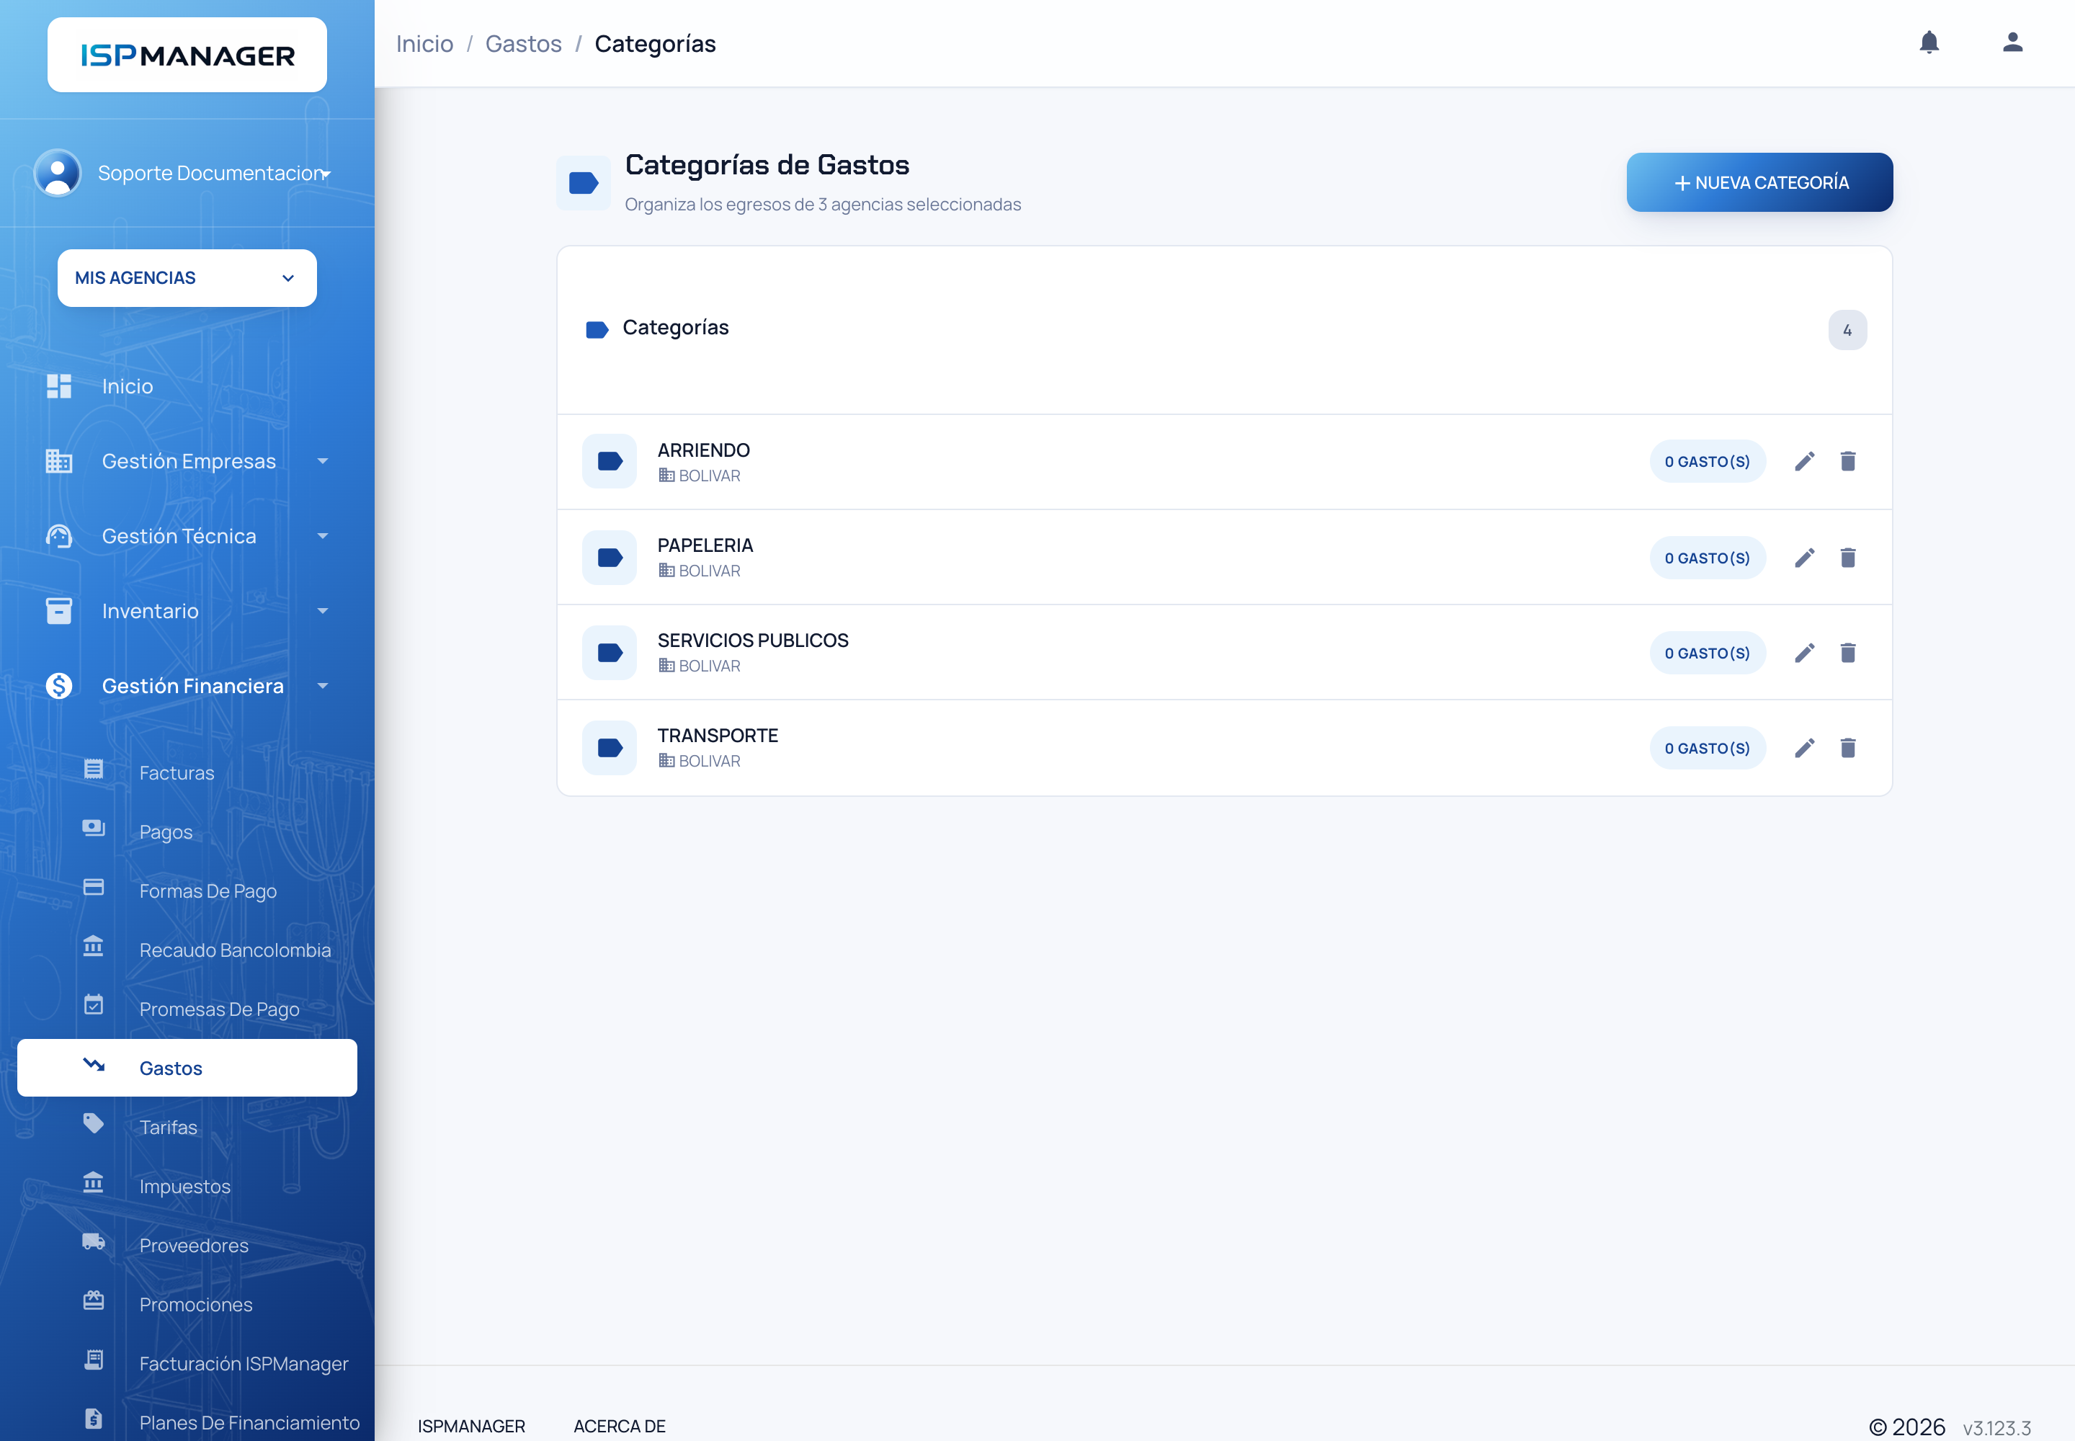Collapse the Gestión Financiera menu arrow
Image resolution: width=2075 pixels, height=1441 pixels.
click(x=322, y=686)
